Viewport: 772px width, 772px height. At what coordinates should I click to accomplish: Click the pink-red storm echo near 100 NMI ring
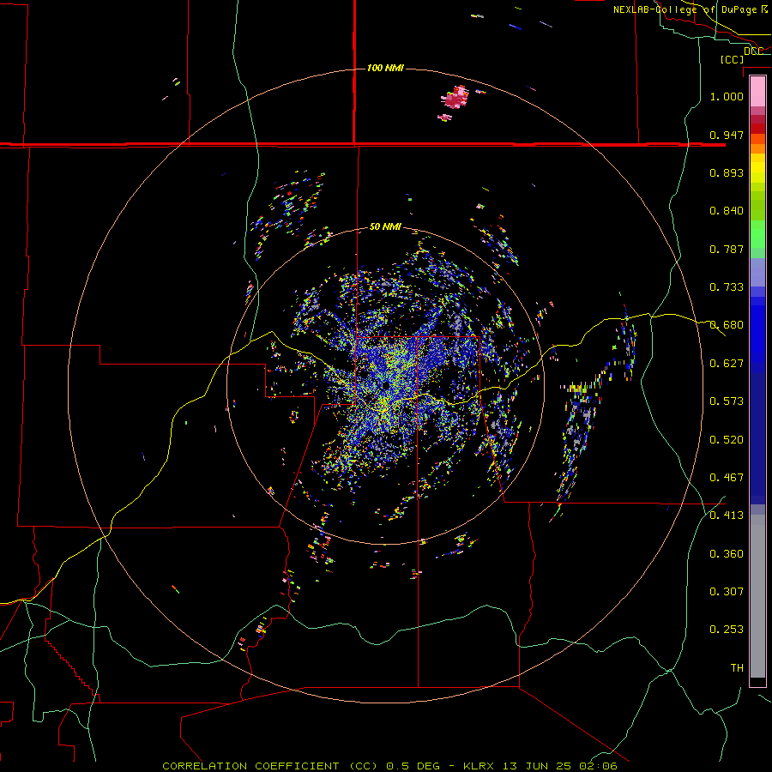(x=455, y=98)
